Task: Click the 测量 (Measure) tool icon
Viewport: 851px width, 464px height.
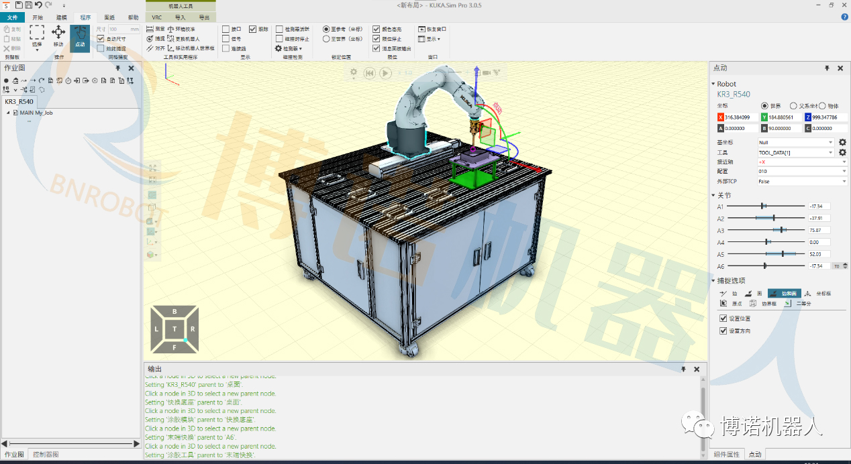Action: (x=155, y=30)
